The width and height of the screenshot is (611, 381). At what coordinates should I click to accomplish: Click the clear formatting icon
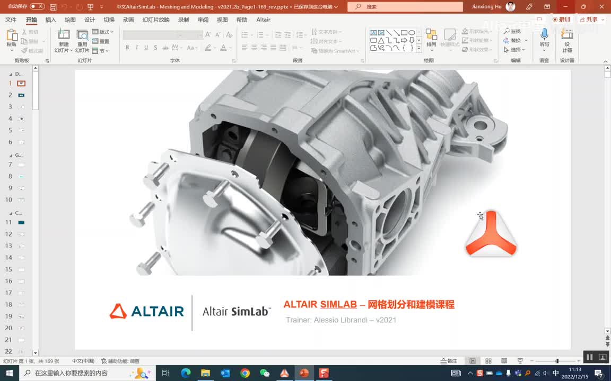229,35
